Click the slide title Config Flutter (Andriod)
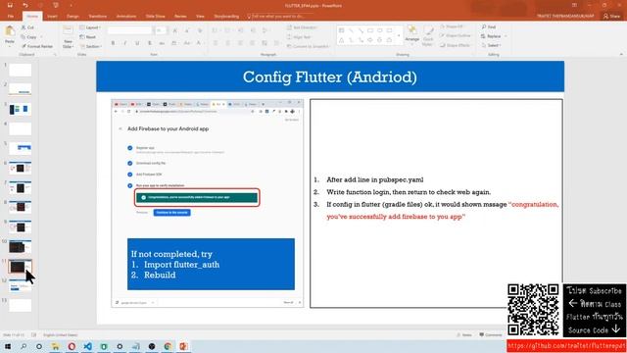Image resolution: width=627 pixels, height=353 pixels. pos(330,76)
